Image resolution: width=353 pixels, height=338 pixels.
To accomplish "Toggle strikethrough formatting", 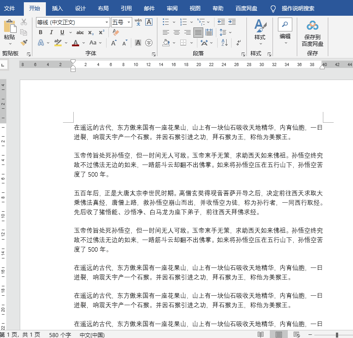I will (80, 32).
